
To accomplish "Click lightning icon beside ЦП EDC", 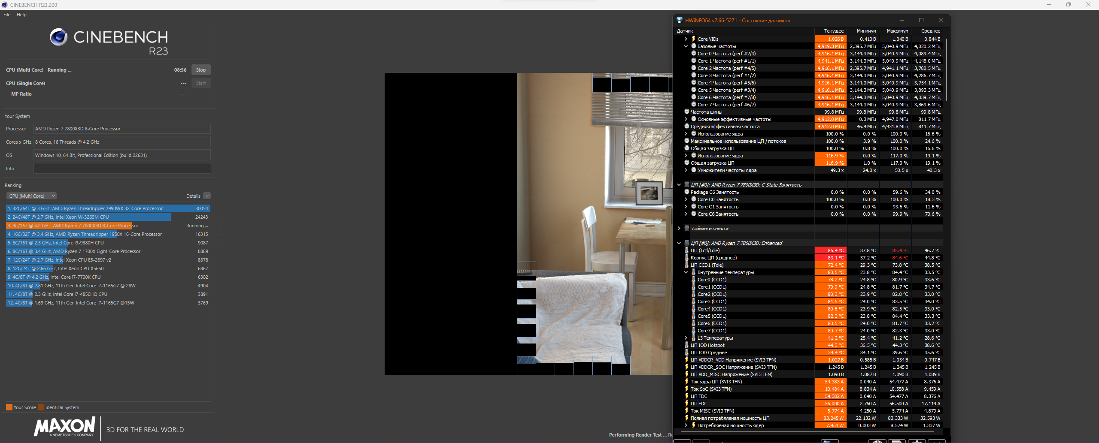I will [x=687, y=404].
